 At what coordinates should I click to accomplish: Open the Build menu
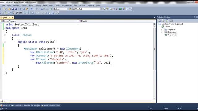coord(31,6)
